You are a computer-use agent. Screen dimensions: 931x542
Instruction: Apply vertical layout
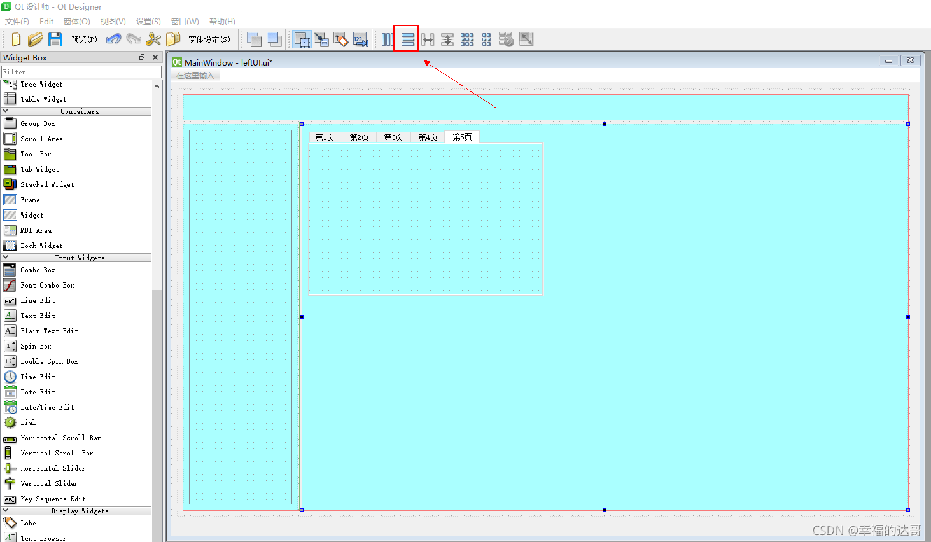408,39
